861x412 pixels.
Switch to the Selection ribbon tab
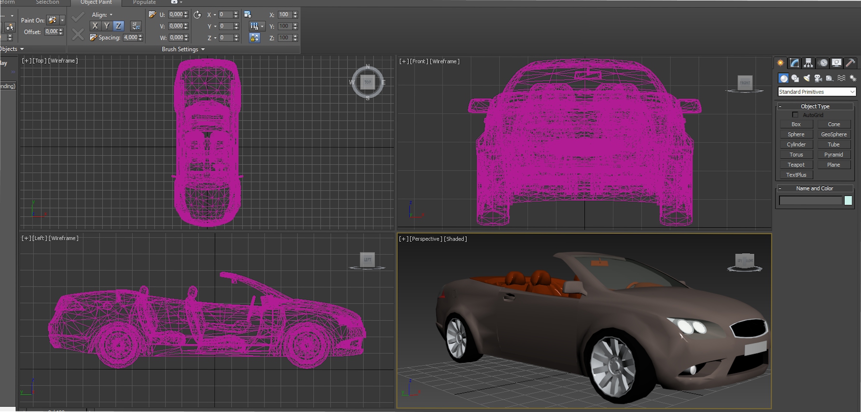pyautogui.click(x=47, y=2)
